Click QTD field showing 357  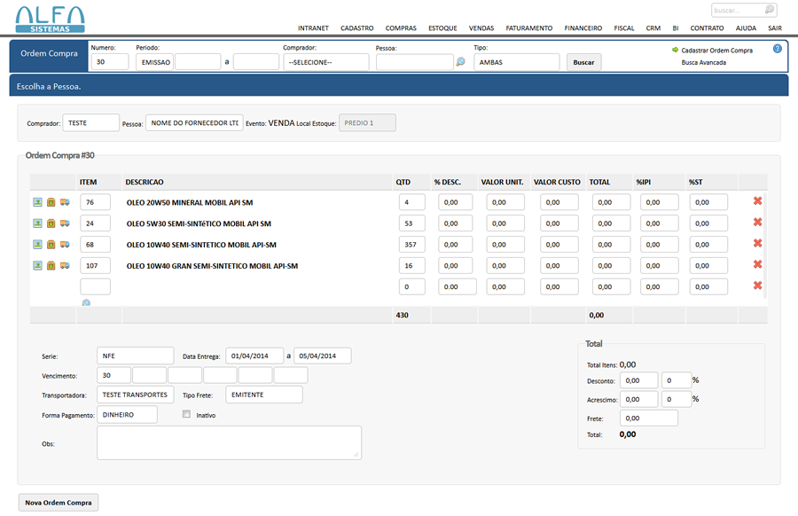[x=411, y=245]
